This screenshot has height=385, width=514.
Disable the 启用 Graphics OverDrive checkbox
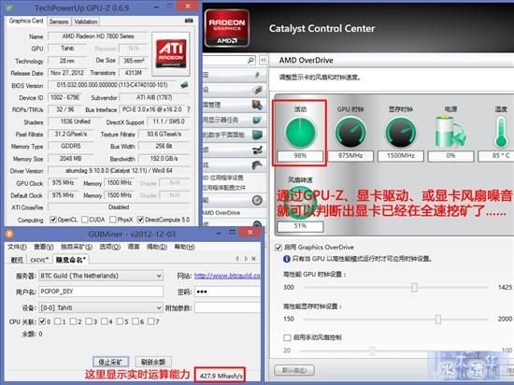(x=278, y=248)
